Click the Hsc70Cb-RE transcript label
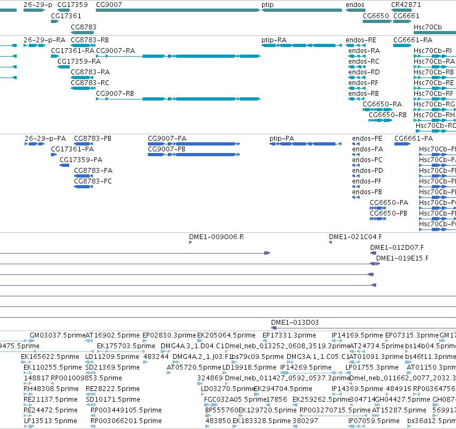The image size is (456, 429). [433, 83]
